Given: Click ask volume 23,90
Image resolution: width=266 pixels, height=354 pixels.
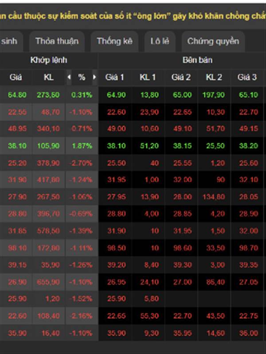Looking at the screenshot, I should 149,112.
